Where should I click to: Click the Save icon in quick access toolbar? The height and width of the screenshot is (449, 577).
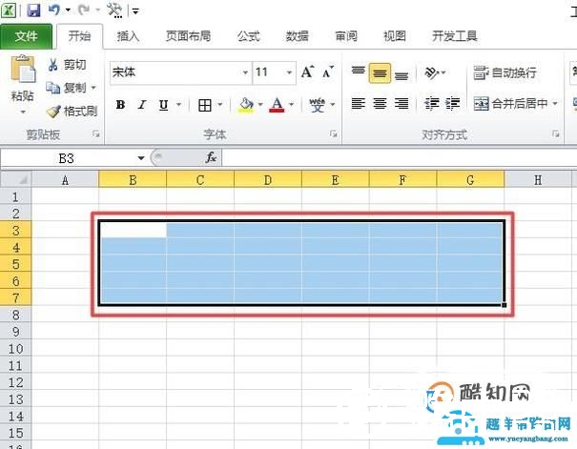(33, 10)
